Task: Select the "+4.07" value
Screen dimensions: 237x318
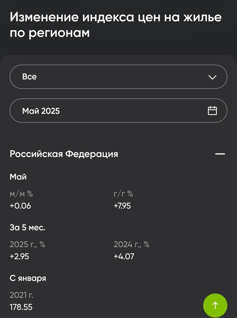Action: click(x=124, y=256)
